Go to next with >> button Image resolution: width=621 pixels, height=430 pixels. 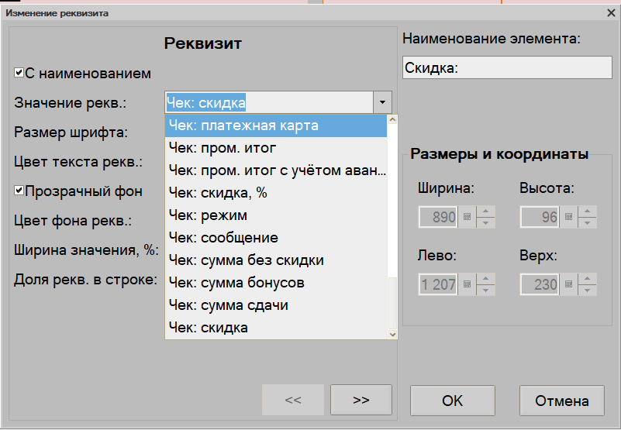click(x=361, y=401)
